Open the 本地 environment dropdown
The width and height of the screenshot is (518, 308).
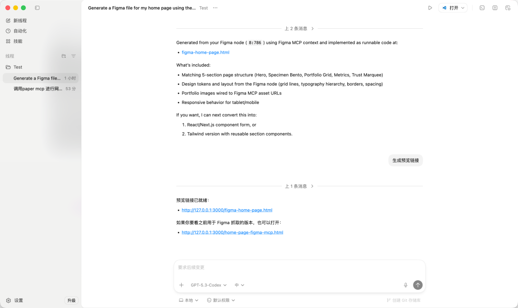tap(188, 300)
